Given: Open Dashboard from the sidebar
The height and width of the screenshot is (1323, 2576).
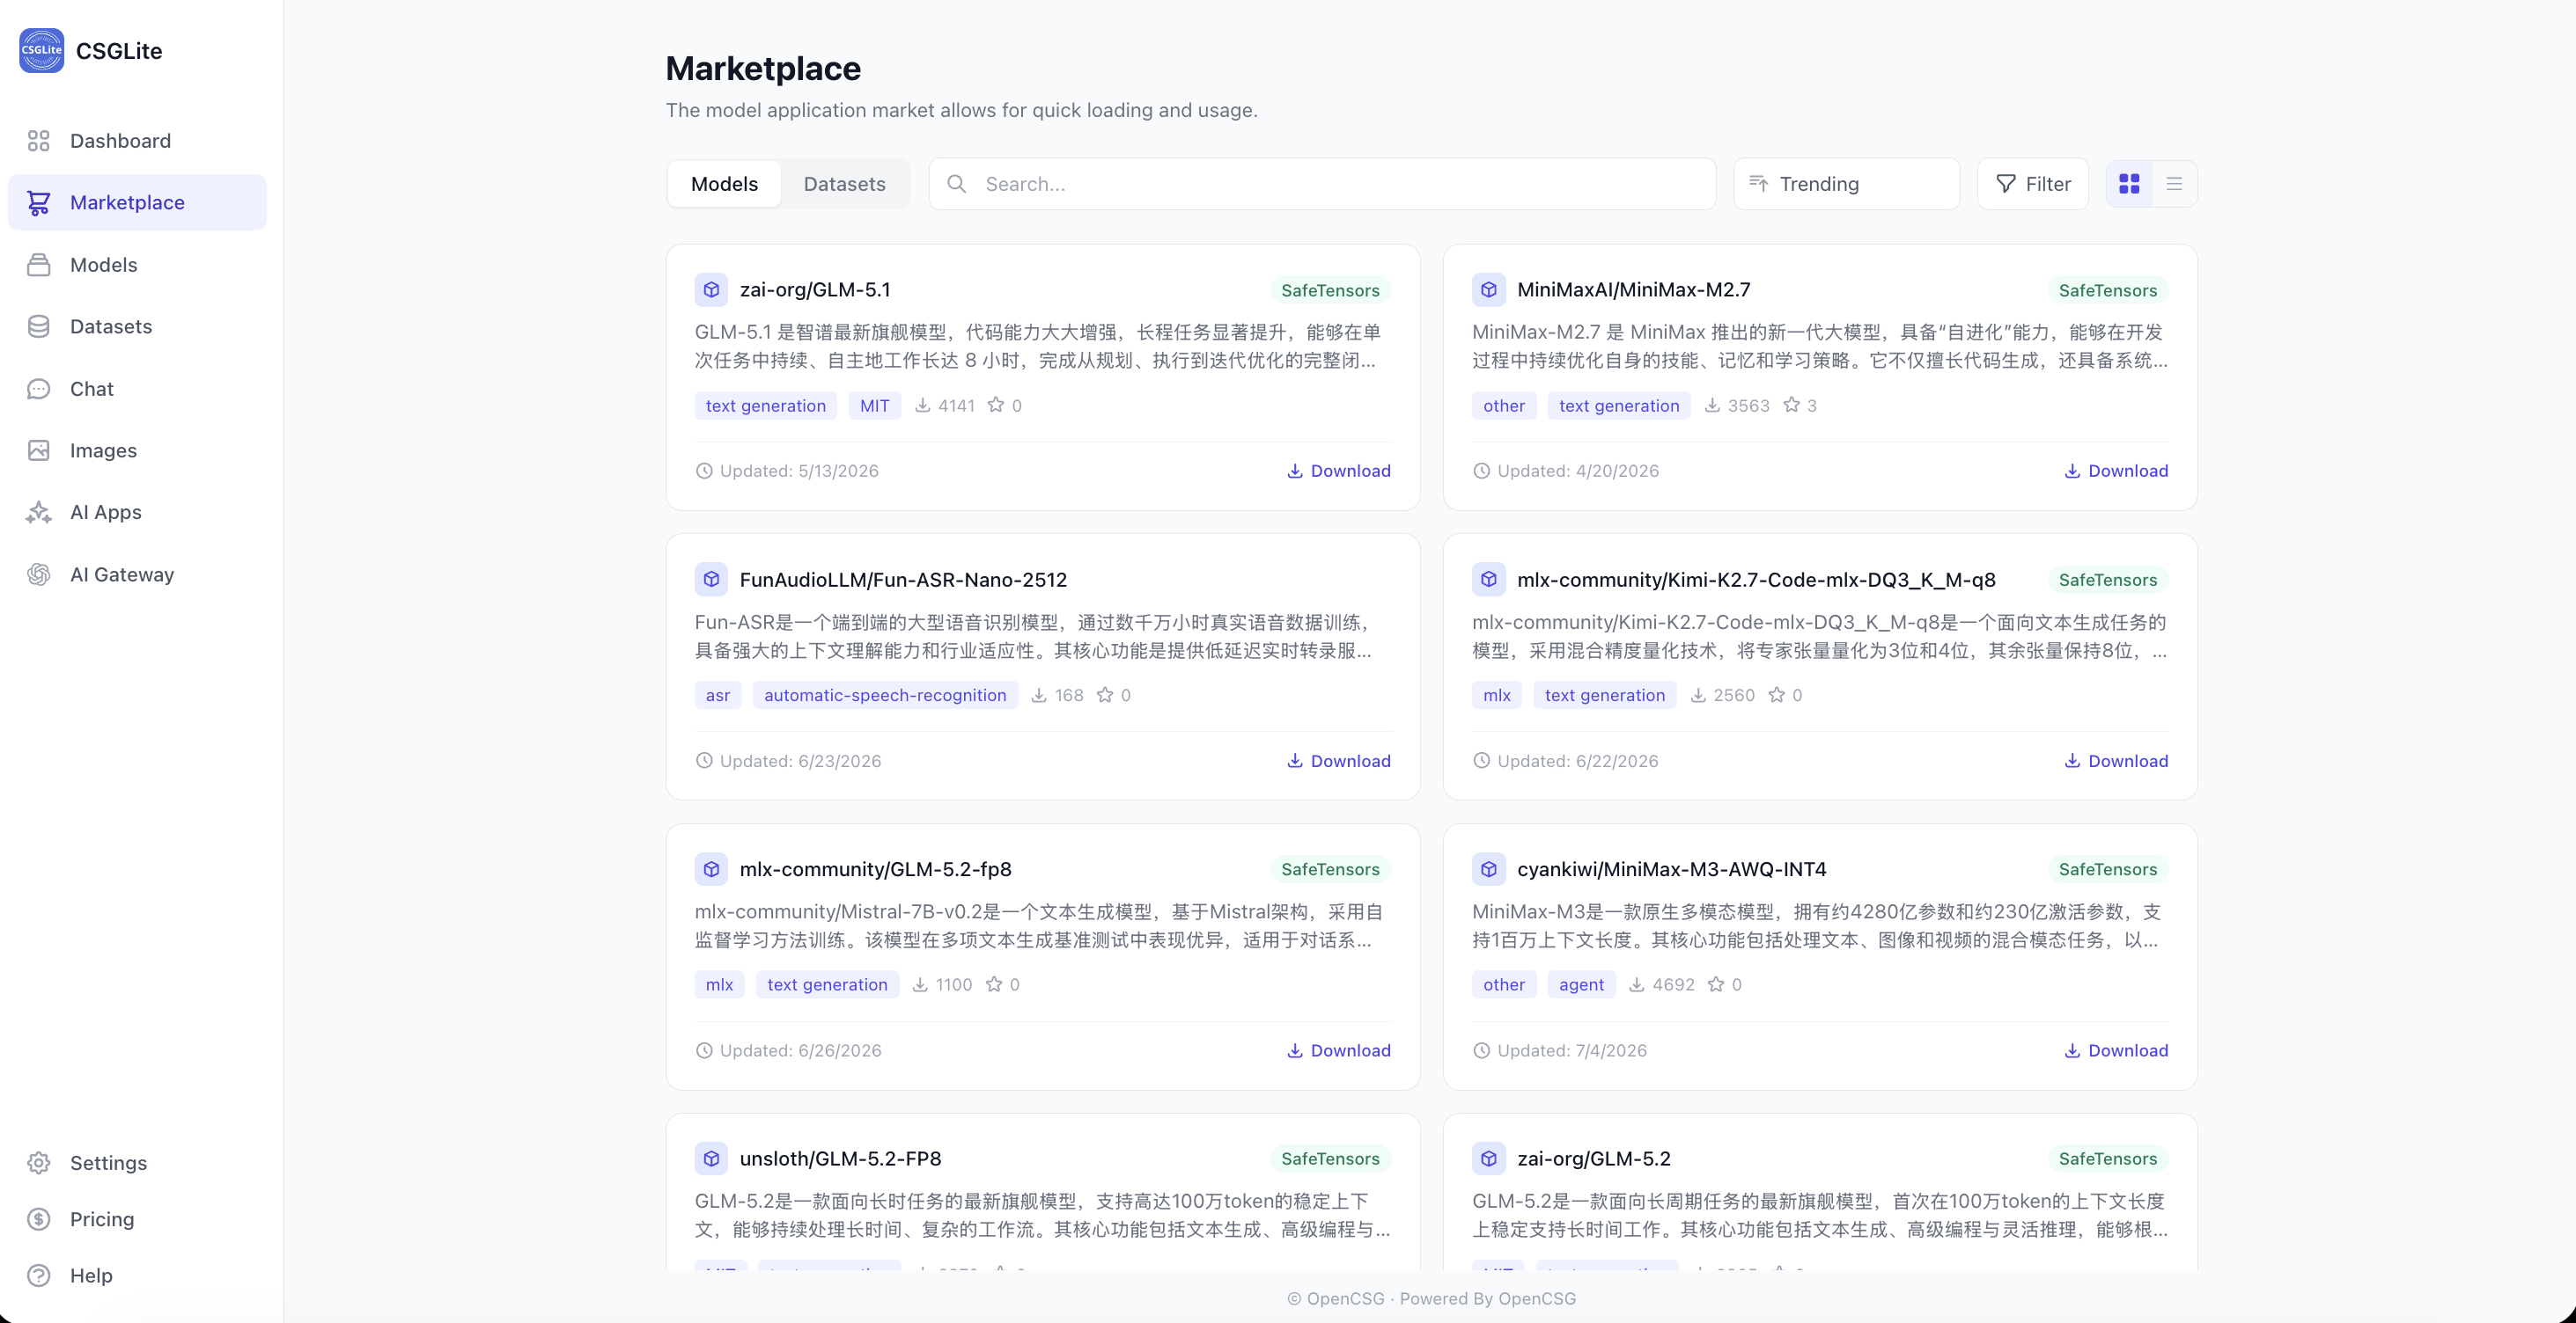Looking at the screenshot, I should click(137, 141).
